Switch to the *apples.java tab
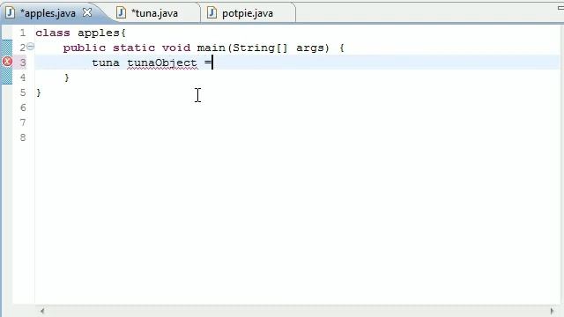Image resolution: width=564 pixels, height=317 pixels. 48,13
